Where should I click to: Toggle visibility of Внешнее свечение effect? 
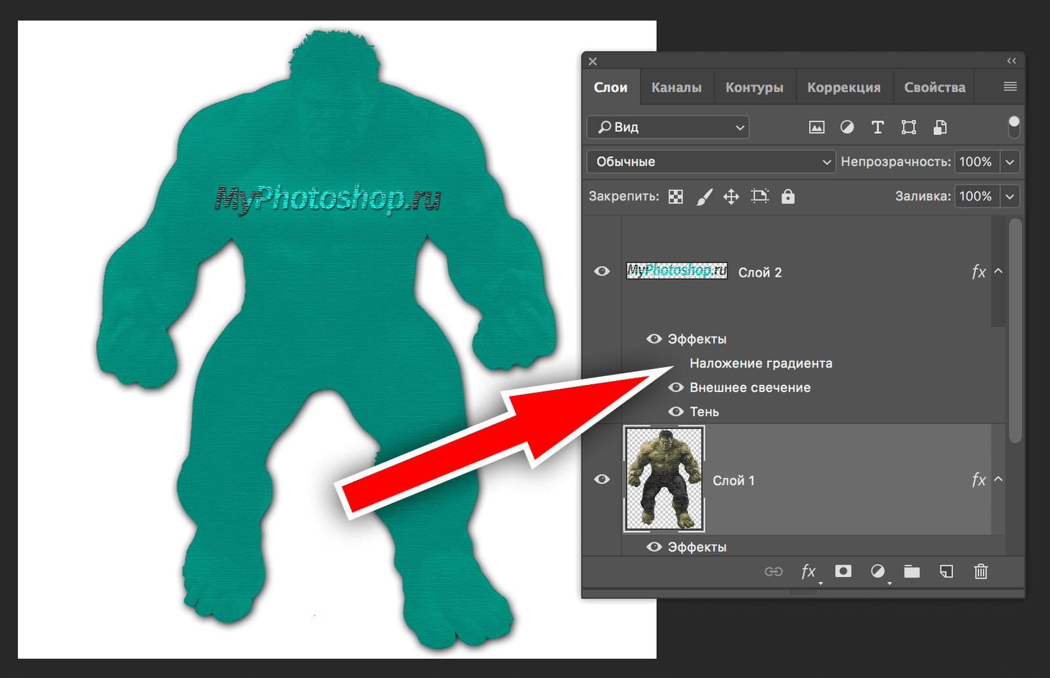[x=676, y=388]
